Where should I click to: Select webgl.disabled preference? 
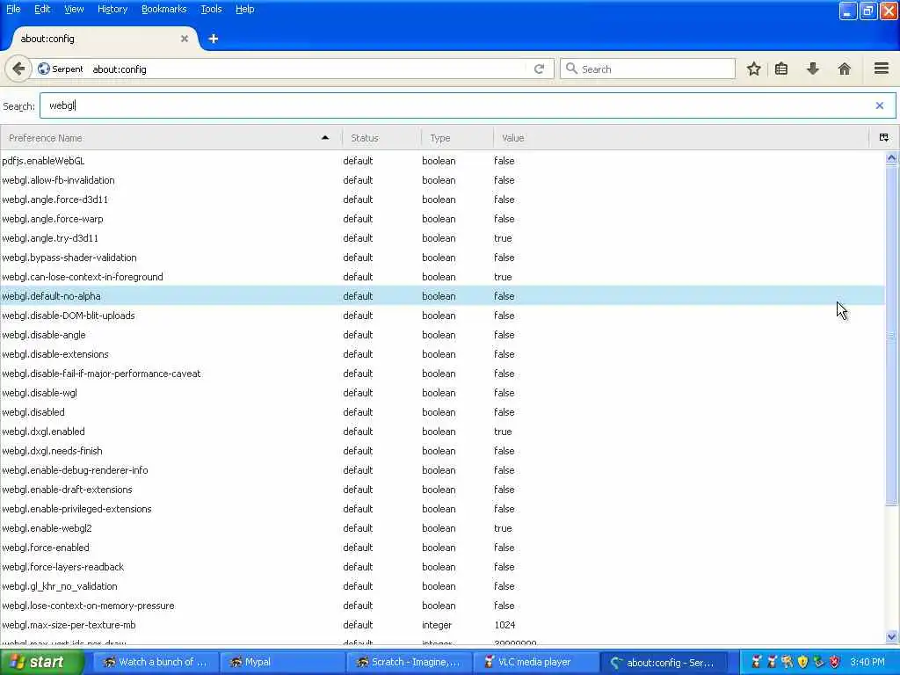coord(442,412)
